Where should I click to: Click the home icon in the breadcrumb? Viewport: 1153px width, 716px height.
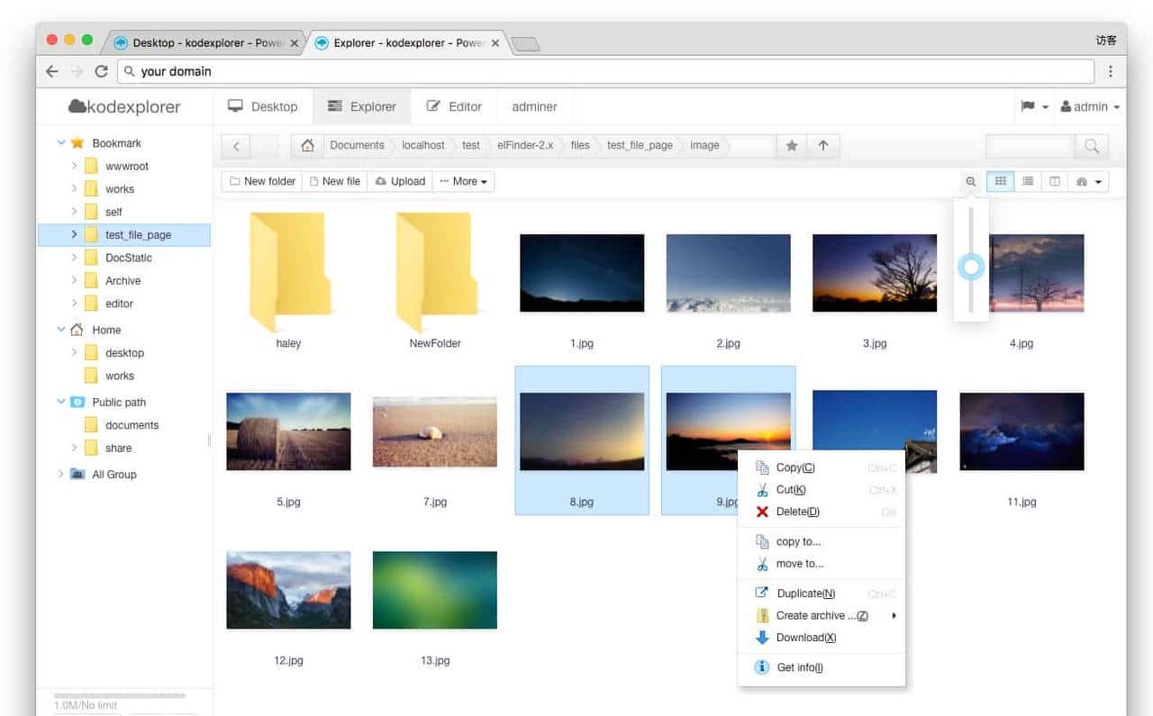click(x=308, y=146)
